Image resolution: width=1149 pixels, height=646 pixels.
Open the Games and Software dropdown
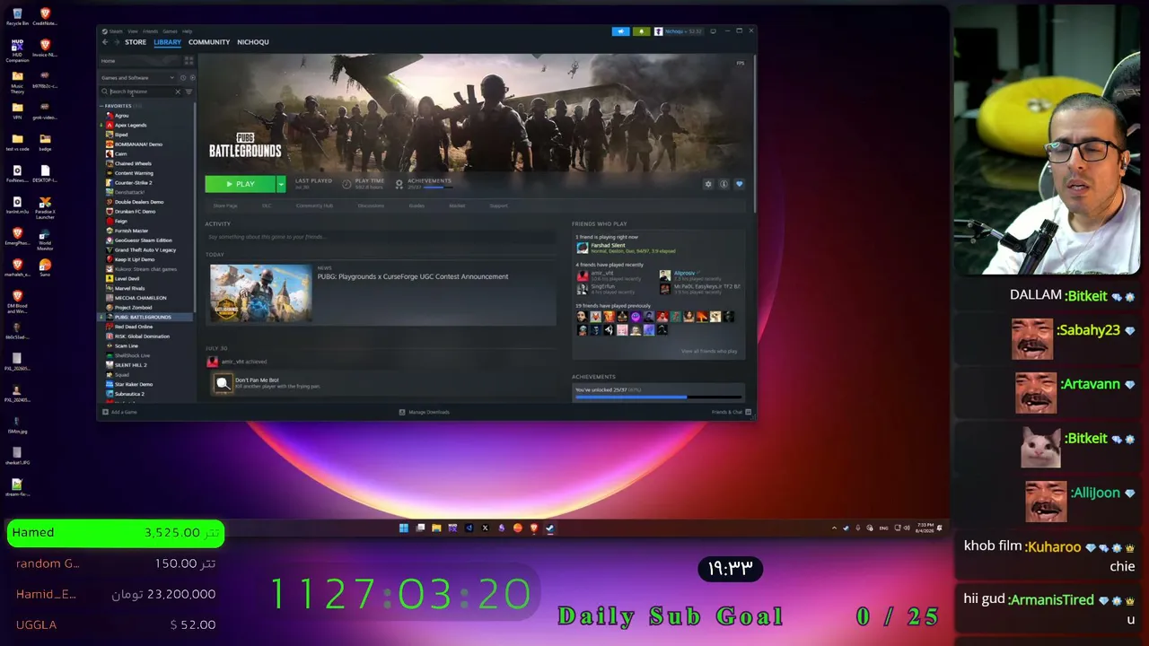tap(137, 78)
